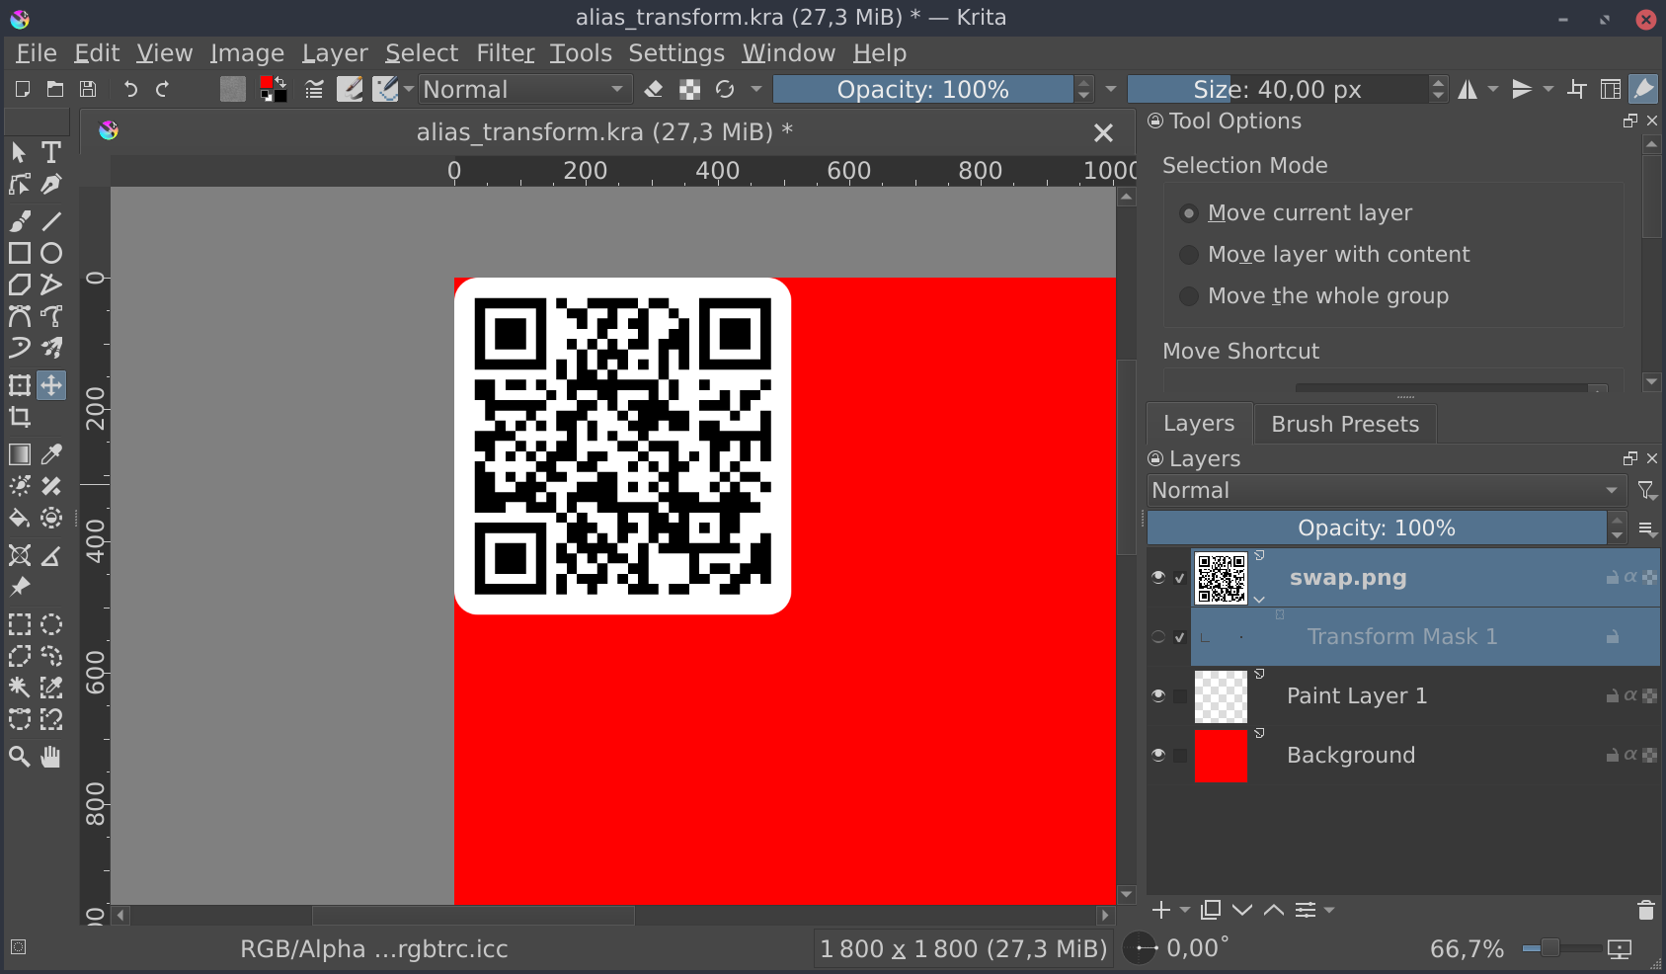Screen dimensions: 1666x974
Task: Select 'Move layer with content' option
Action: (1190, 255)
